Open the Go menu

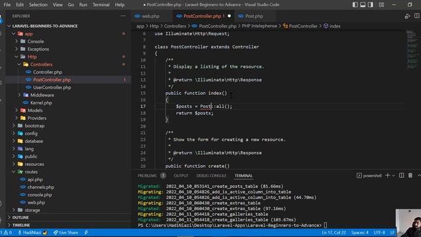tap(70, 5)
